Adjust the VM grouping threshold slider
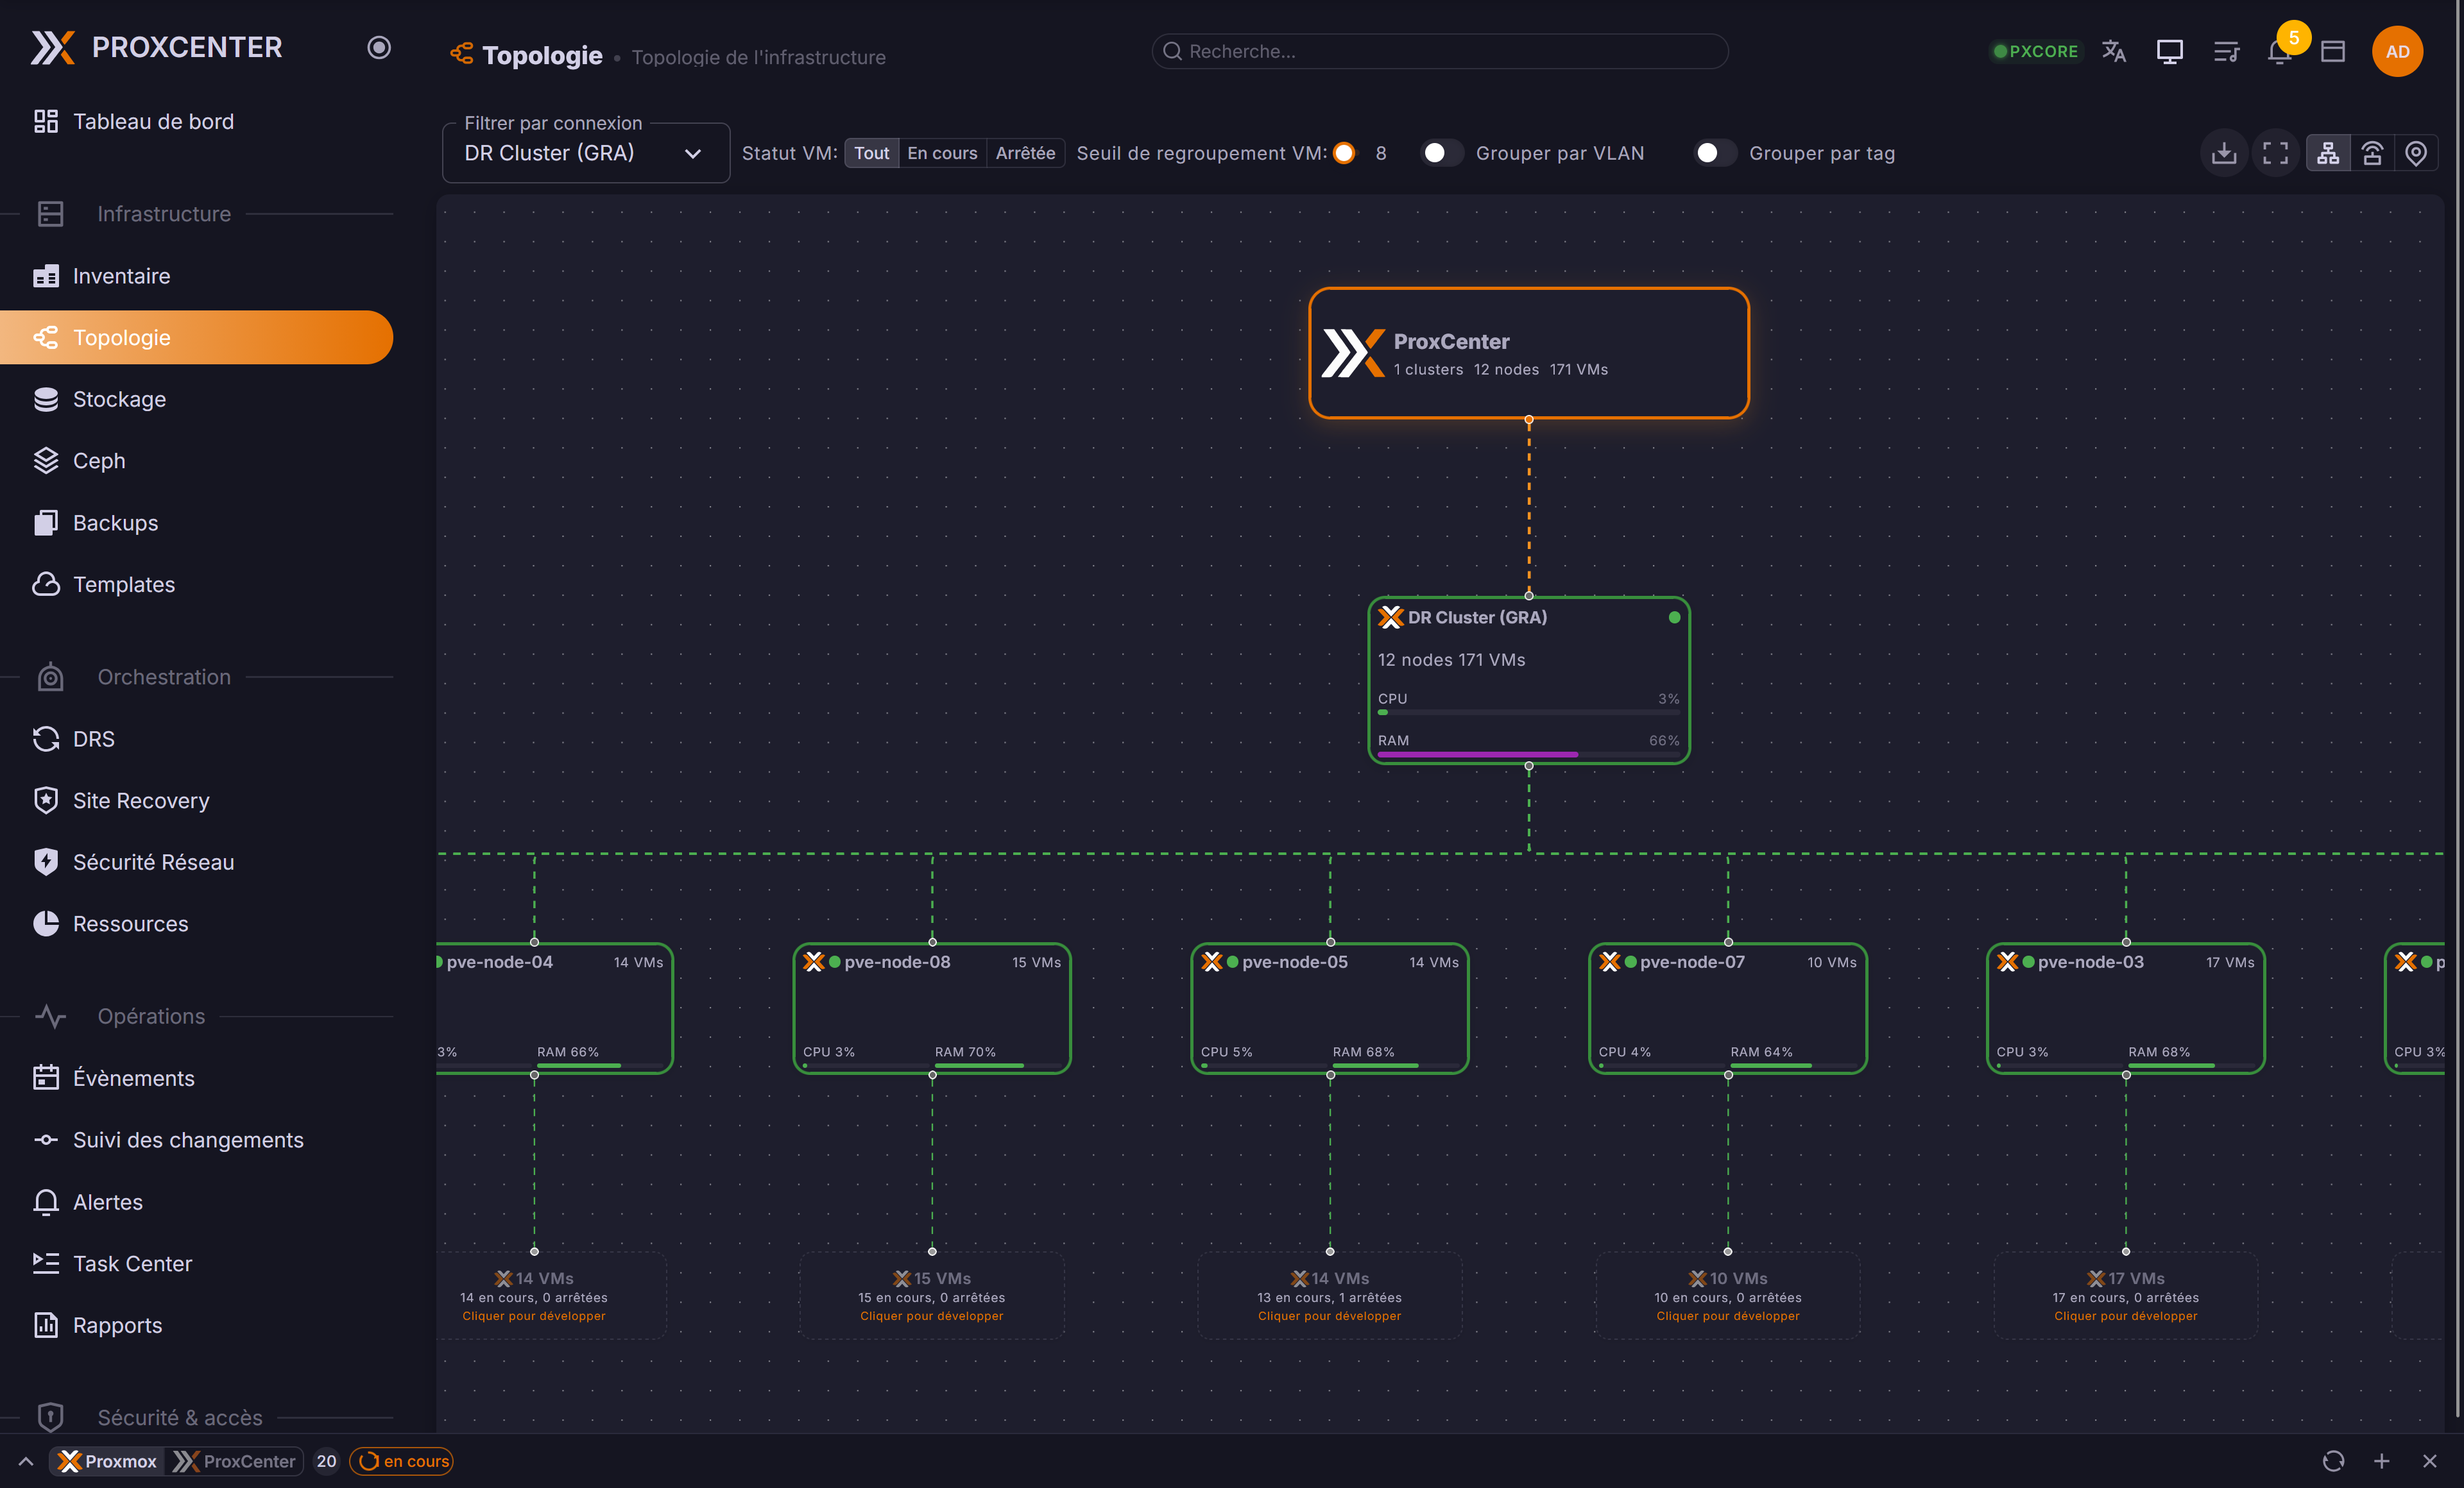2464x1488 pixels. pyautogui.click(x=1344, y=153)
